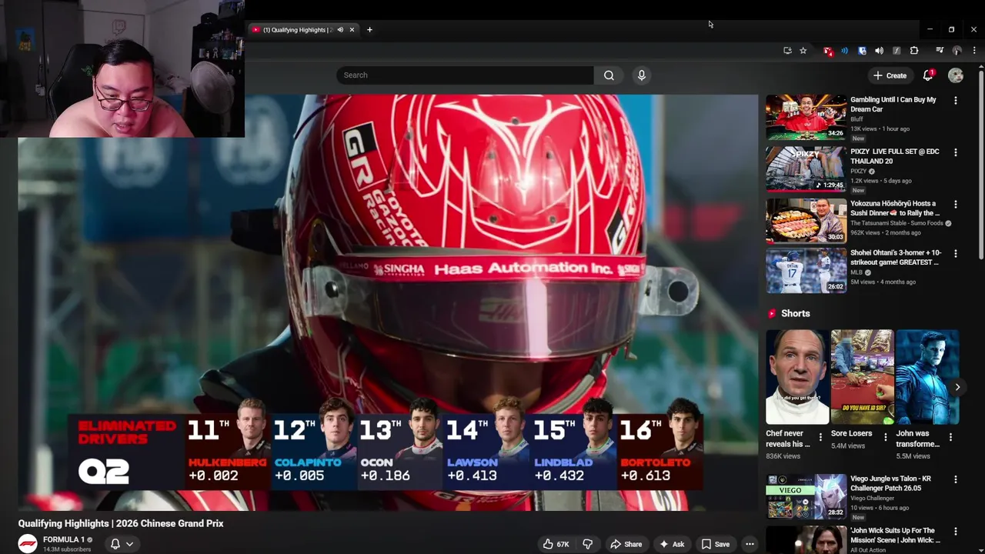Image resolution: width=985 pixels, height=554 pixels.
Task: Open Chrome three-dot menu
Action: [974, 51]
